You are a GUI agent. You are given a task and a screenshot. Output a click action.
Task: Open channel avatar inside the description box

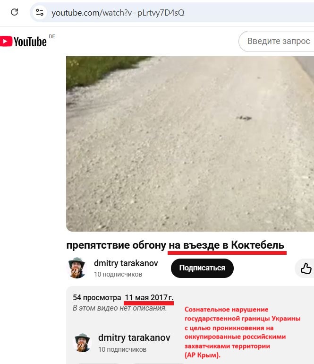pyautogui.click(x=82, y=343)
